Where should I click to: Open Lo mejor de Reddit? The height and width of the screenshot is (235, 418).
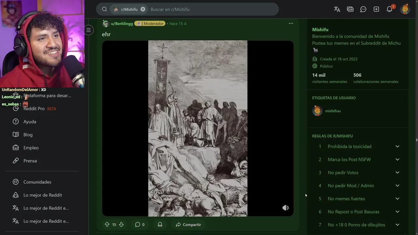(x=42, y=195)
